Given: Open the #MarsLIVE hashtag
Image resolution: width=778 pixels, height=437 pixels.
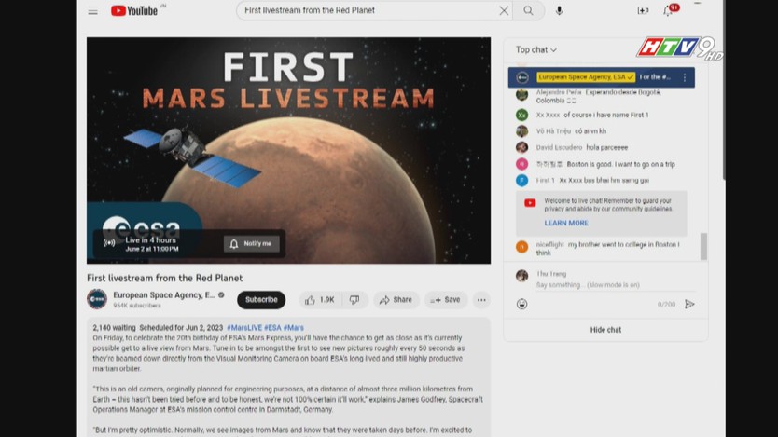Looking at the screenshot, I should click(244, 328).
